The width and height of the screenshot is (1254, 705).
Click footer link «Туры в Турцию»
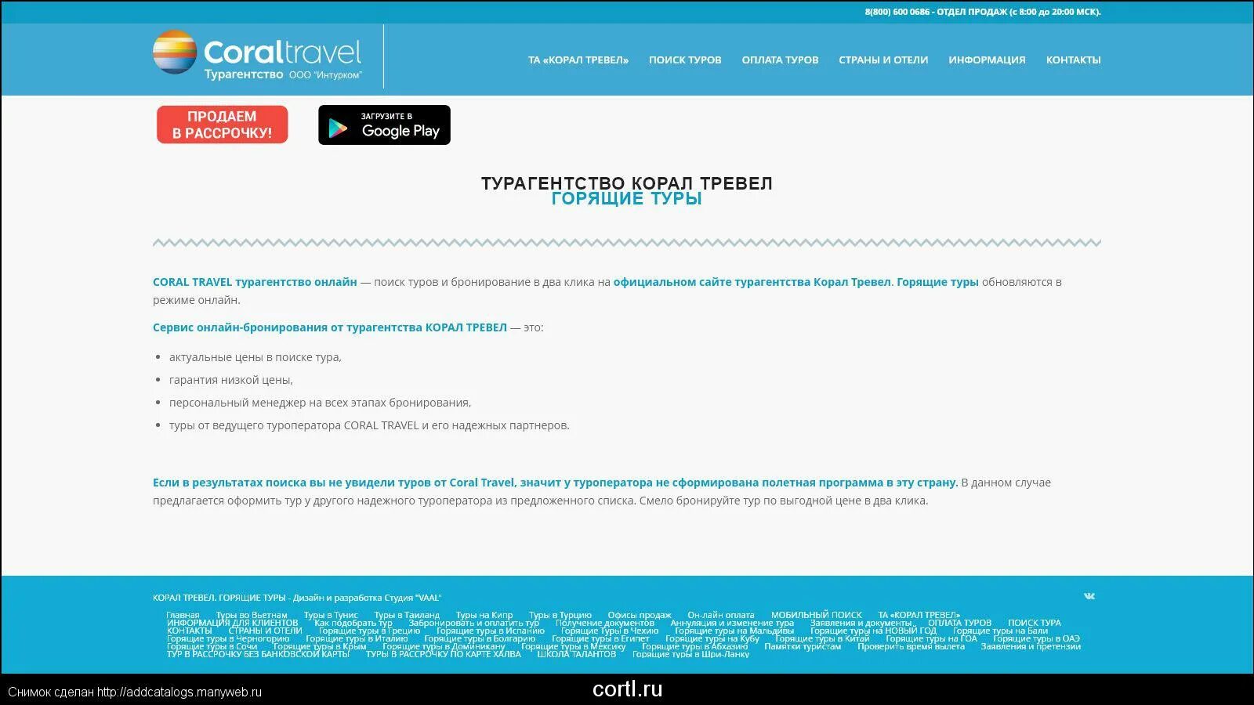coord(560,615)
